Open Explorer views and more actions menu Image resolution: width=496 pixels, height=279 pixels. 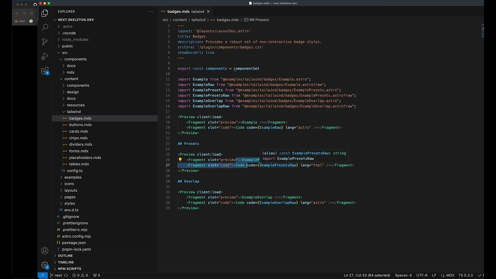tap(151, 12)
